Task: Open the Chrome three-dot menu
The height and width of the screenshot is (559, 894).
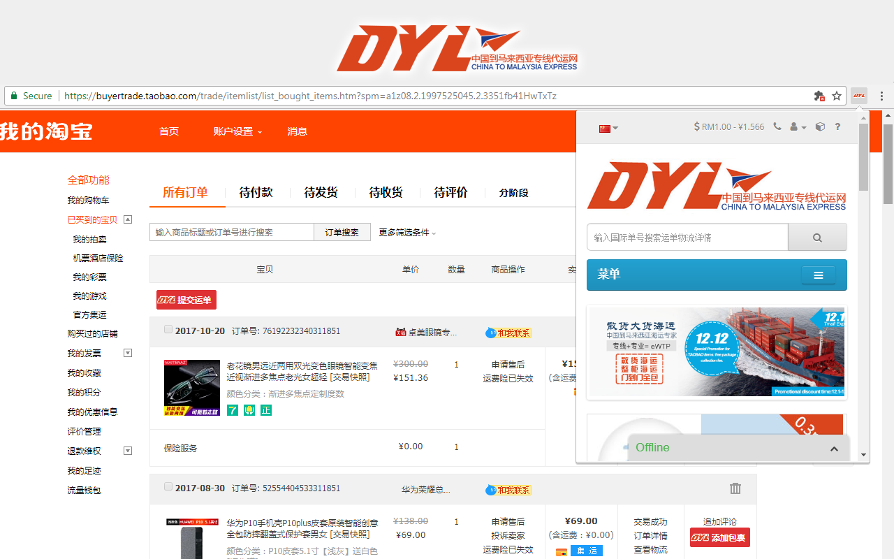Action: pyautogui.click(x=881, y=96)
